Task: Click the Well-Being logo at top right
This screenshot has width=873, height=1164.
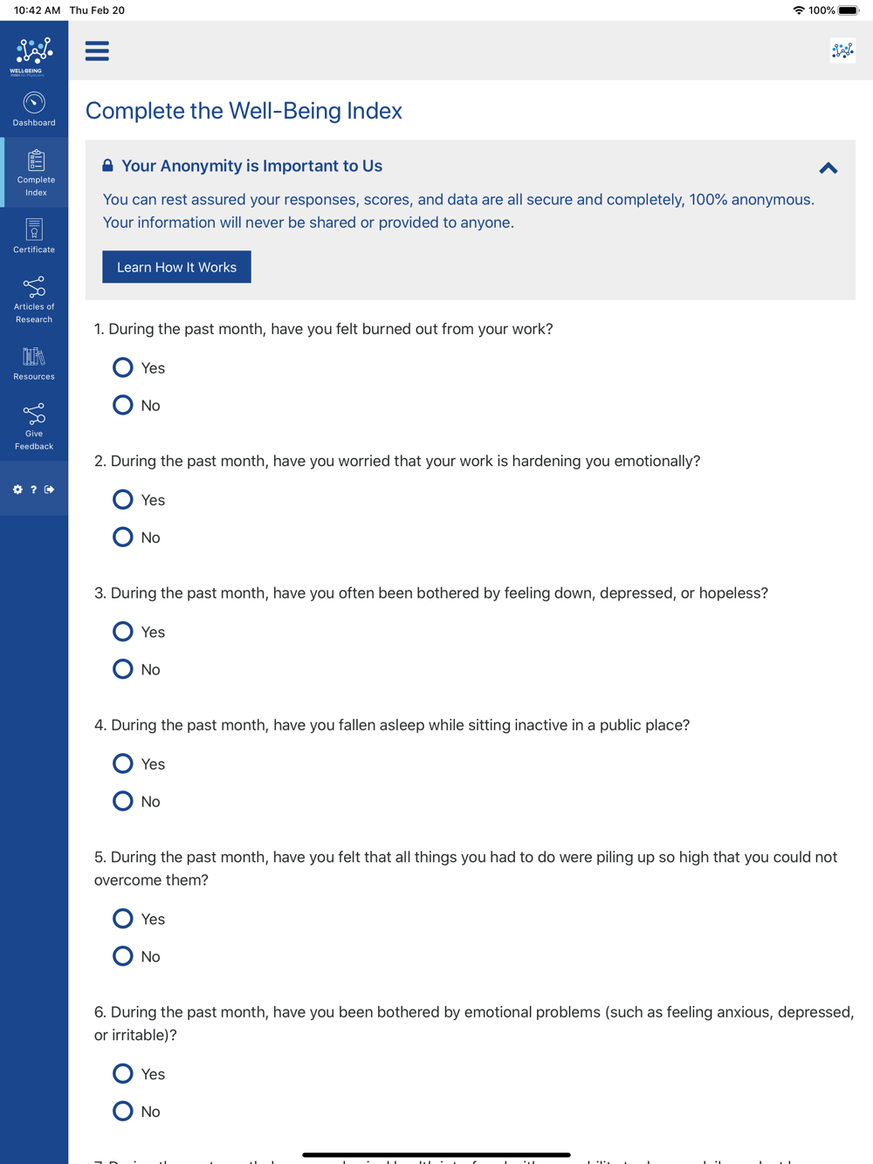Action: click(842, 51)
